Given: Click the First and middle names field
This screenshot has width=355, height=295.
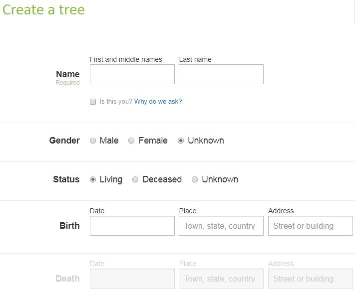Looking at the screenshot, I should (132, 74).
